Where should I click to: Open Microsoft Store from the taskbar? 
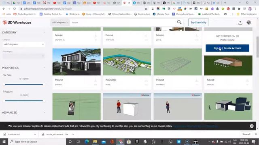[129, 141]
